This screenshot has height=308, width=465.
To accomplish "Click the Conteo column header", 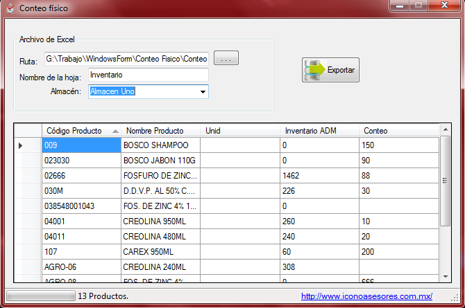I will 399,131.
